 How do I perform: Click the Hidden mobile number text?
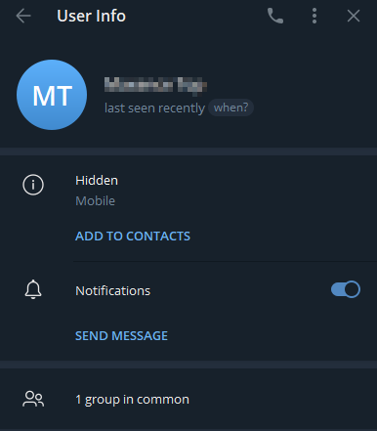[97, 181]
